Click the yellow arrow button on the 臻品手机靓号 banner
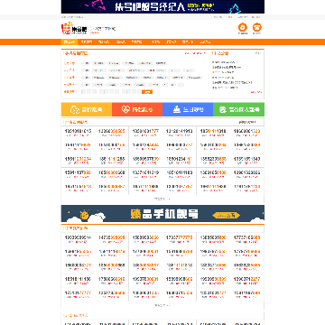This screenshot has width=325, height=325. (x=227, y=215)
